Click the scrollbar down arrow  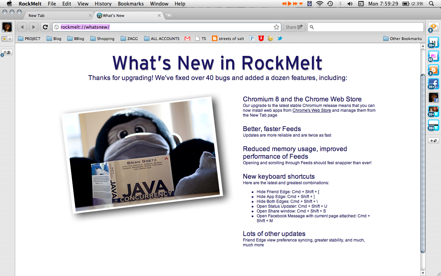pyautogui.click(x=423, y=273)
